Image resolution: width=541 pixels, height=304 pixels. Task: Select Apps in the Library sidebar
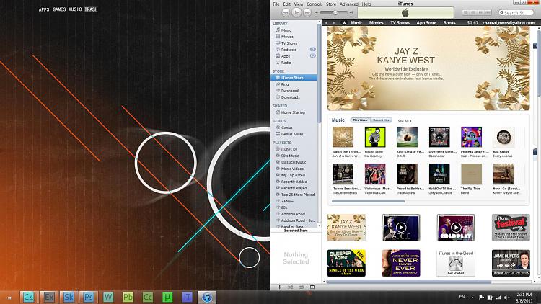(286, 56)
